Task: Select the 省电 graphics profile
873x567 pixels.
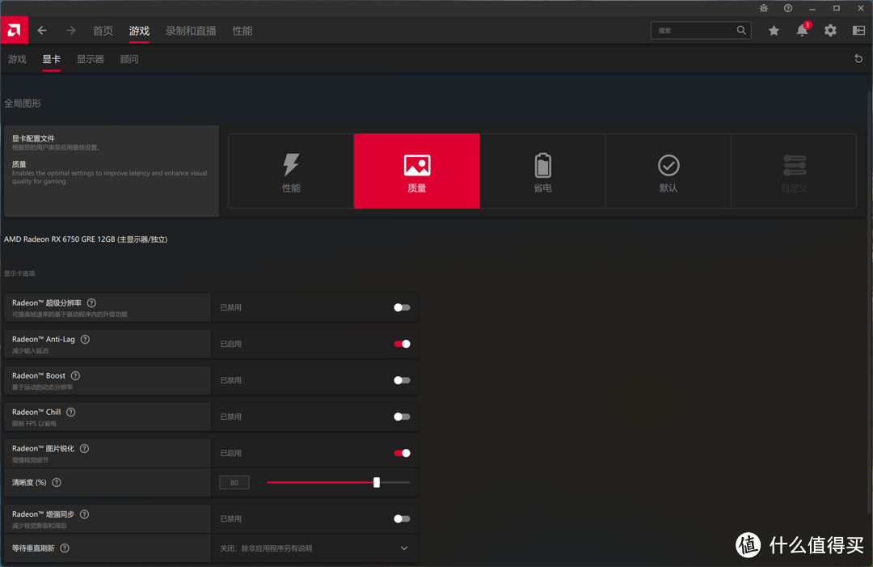Action: pos(543,171)
